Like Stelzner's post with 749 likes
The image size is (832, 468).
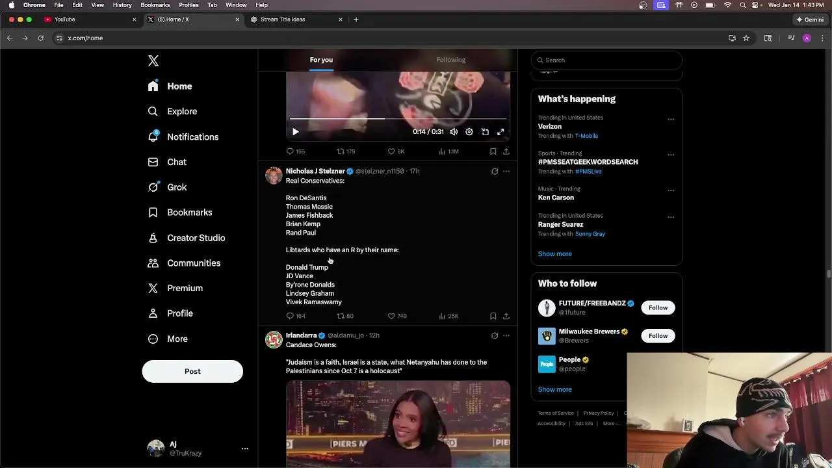(397, 316)
